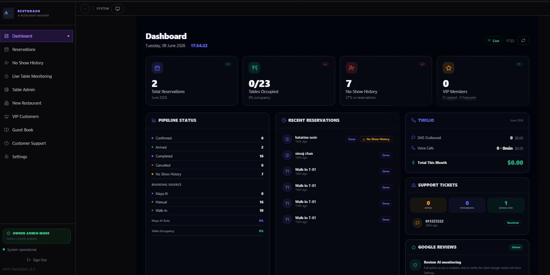Click the Owner badge in the Google Reviews panel
Screen dimensions: 550x275
click(x=516, y=247)
